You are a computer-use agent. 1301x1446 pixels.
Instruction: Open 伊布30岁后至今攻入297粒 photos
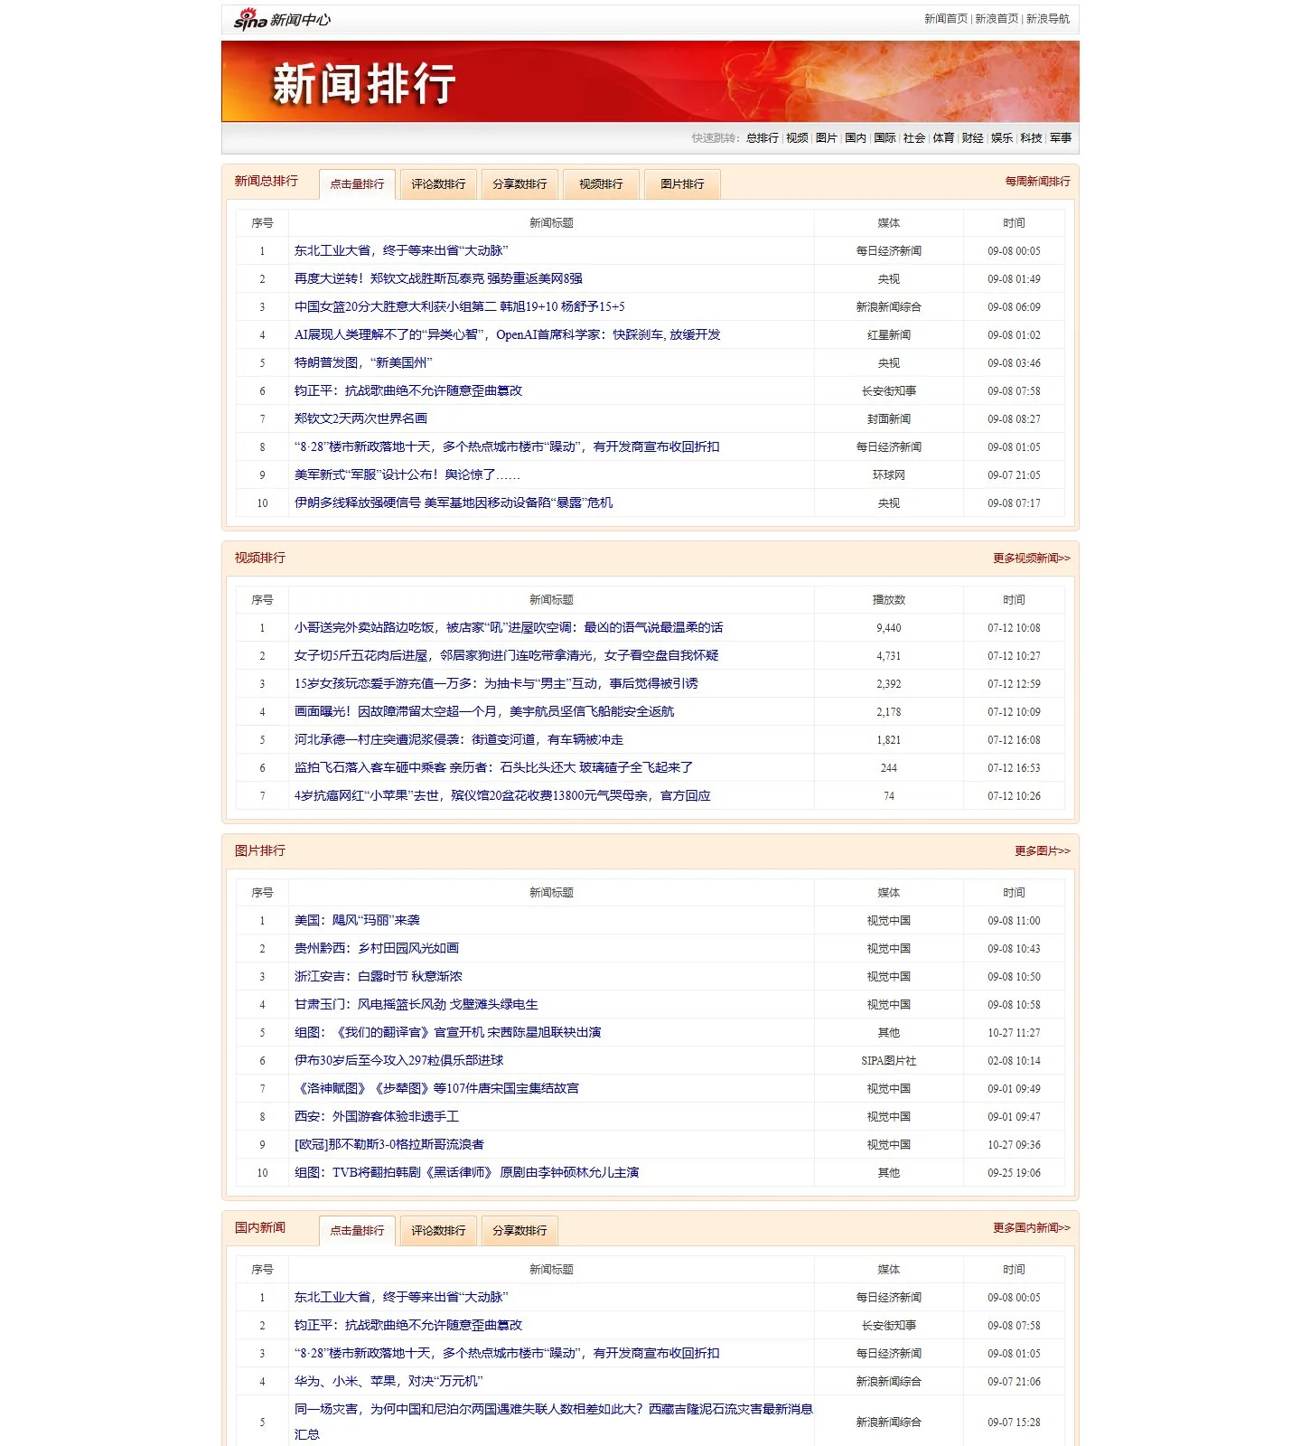click(399, 1060)
